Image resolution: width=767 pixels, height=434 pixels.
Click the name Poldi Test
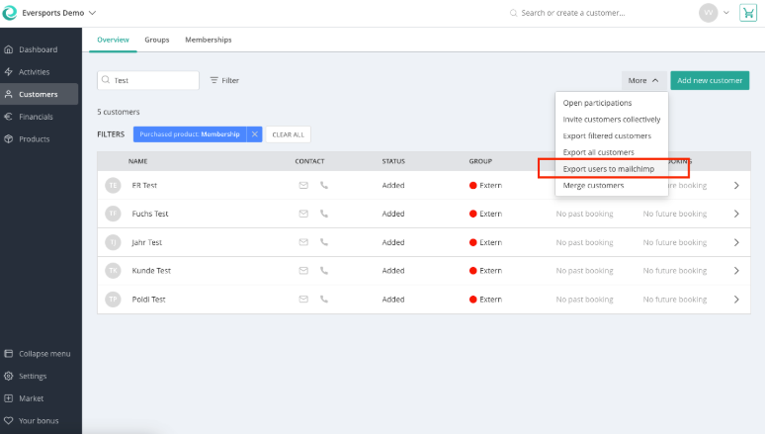point(148,299)
